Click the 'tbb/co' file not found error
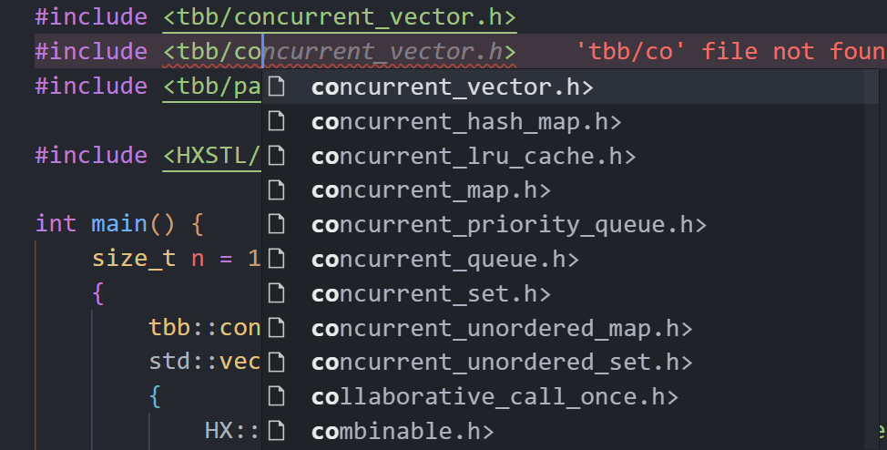Image resolution: width=887 pixels, height=450 pixels. pos(730,52)
